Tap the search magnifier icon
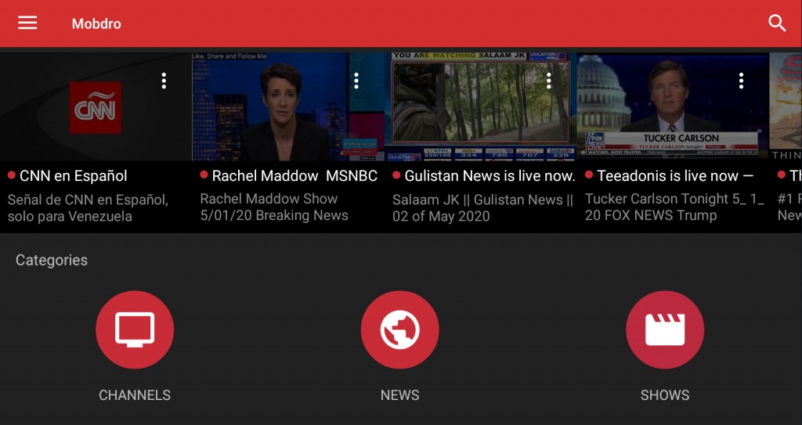The height and width of the screenshot is (425, 802). point(777,23)
